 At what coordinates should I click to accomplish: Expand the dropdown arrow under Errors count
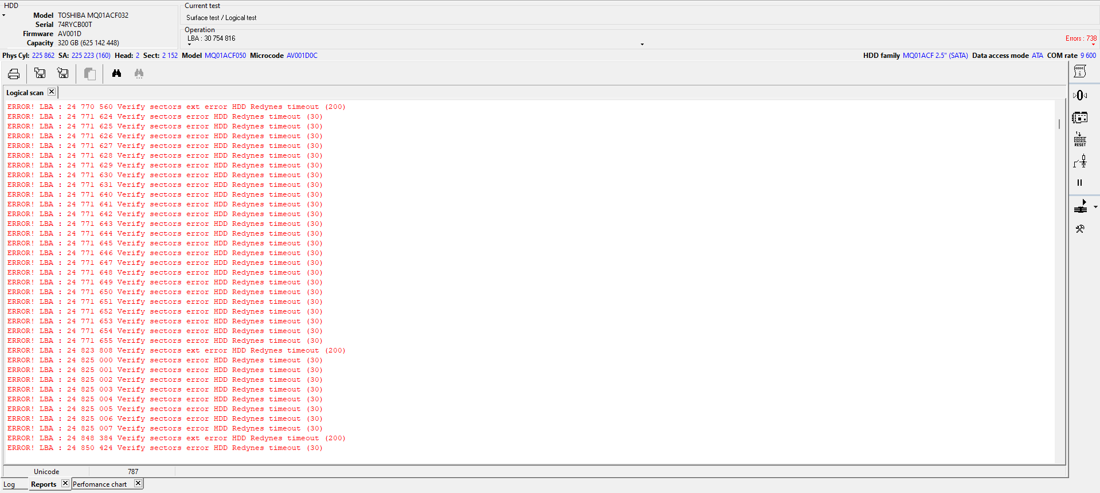point(1093,45)
